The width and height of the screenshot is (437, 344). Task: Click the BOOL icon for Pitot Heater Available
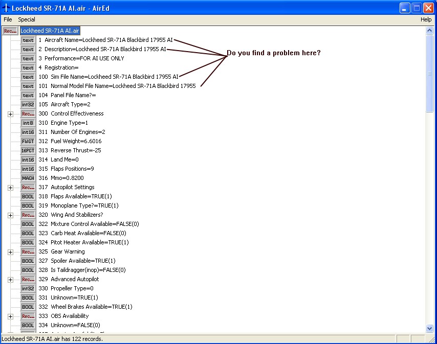point(28,242)
